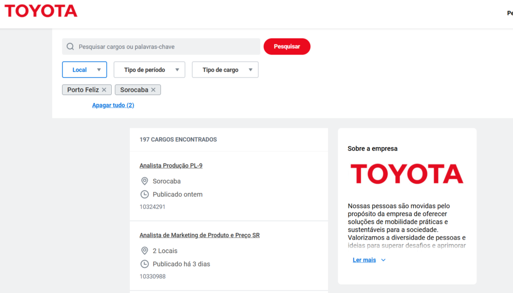Expand the Tipo de cargo dropdown

[225, 69]
